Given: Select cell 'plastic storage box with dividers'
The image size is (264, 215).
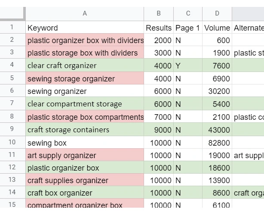Looking at the screenshot, I should click(x=85, y=52).
